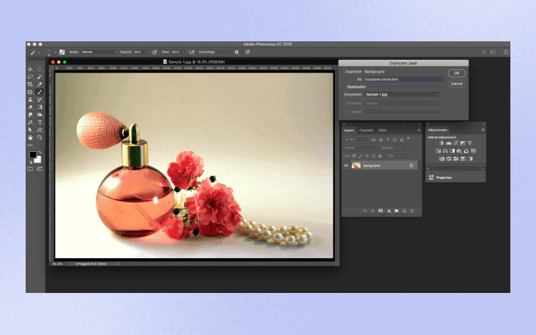Viewport: 536px width, 335px height.
Task: Click the black foreground color swatch
Action: pyautogui.click(x=33, y=155)
